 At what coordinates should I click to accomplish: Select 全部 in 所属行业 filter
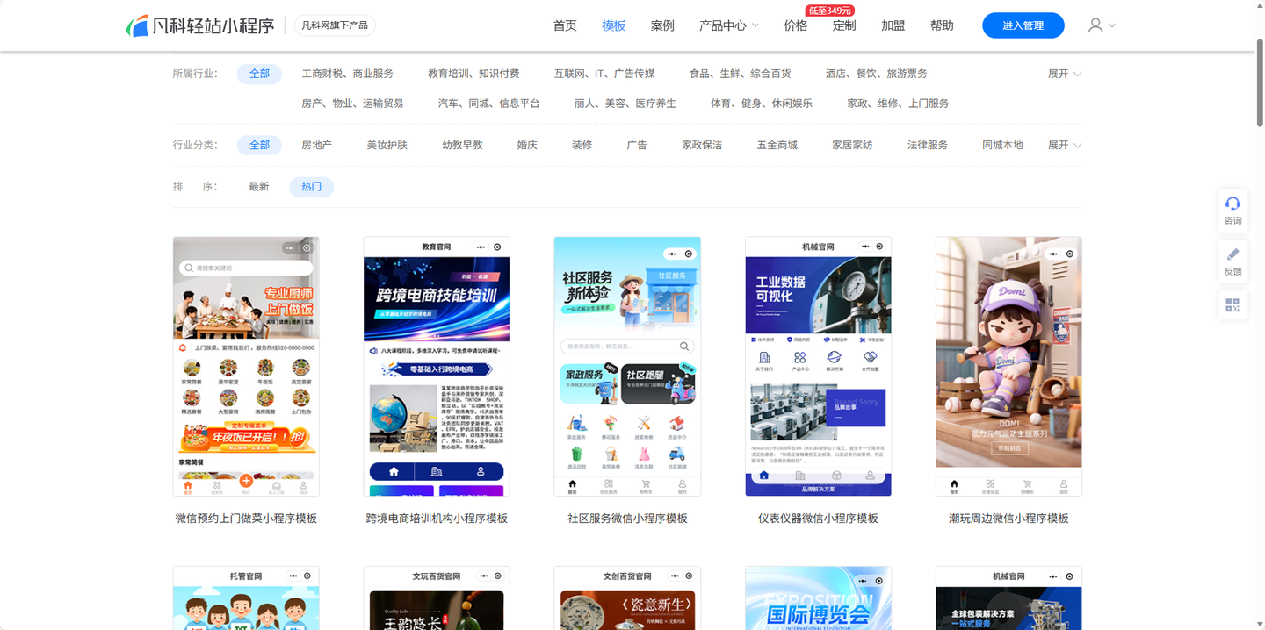259,74
